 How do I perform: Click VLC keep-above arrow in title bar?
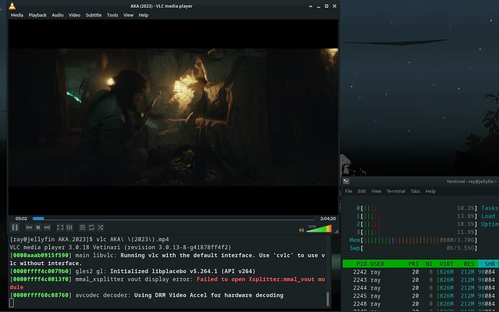[x=310, y=6]
